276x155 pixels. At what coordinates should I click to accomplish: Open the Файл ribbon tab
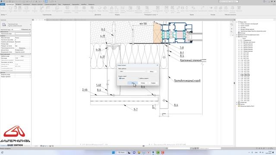pyautogui.click(x=3, y=4)
